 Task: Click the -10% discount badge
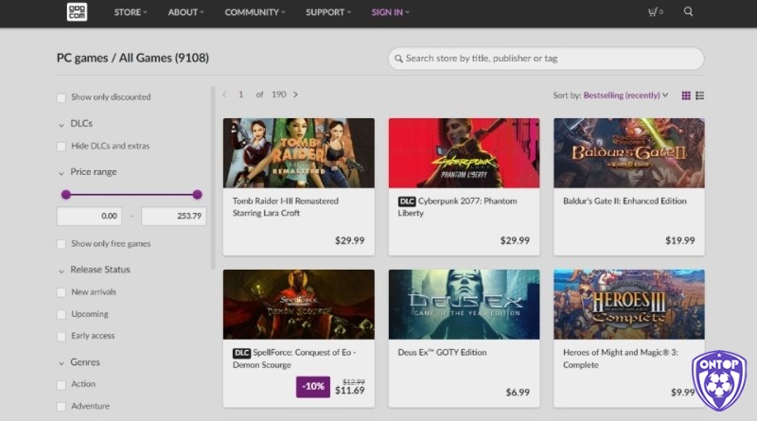tap(313, 387)
